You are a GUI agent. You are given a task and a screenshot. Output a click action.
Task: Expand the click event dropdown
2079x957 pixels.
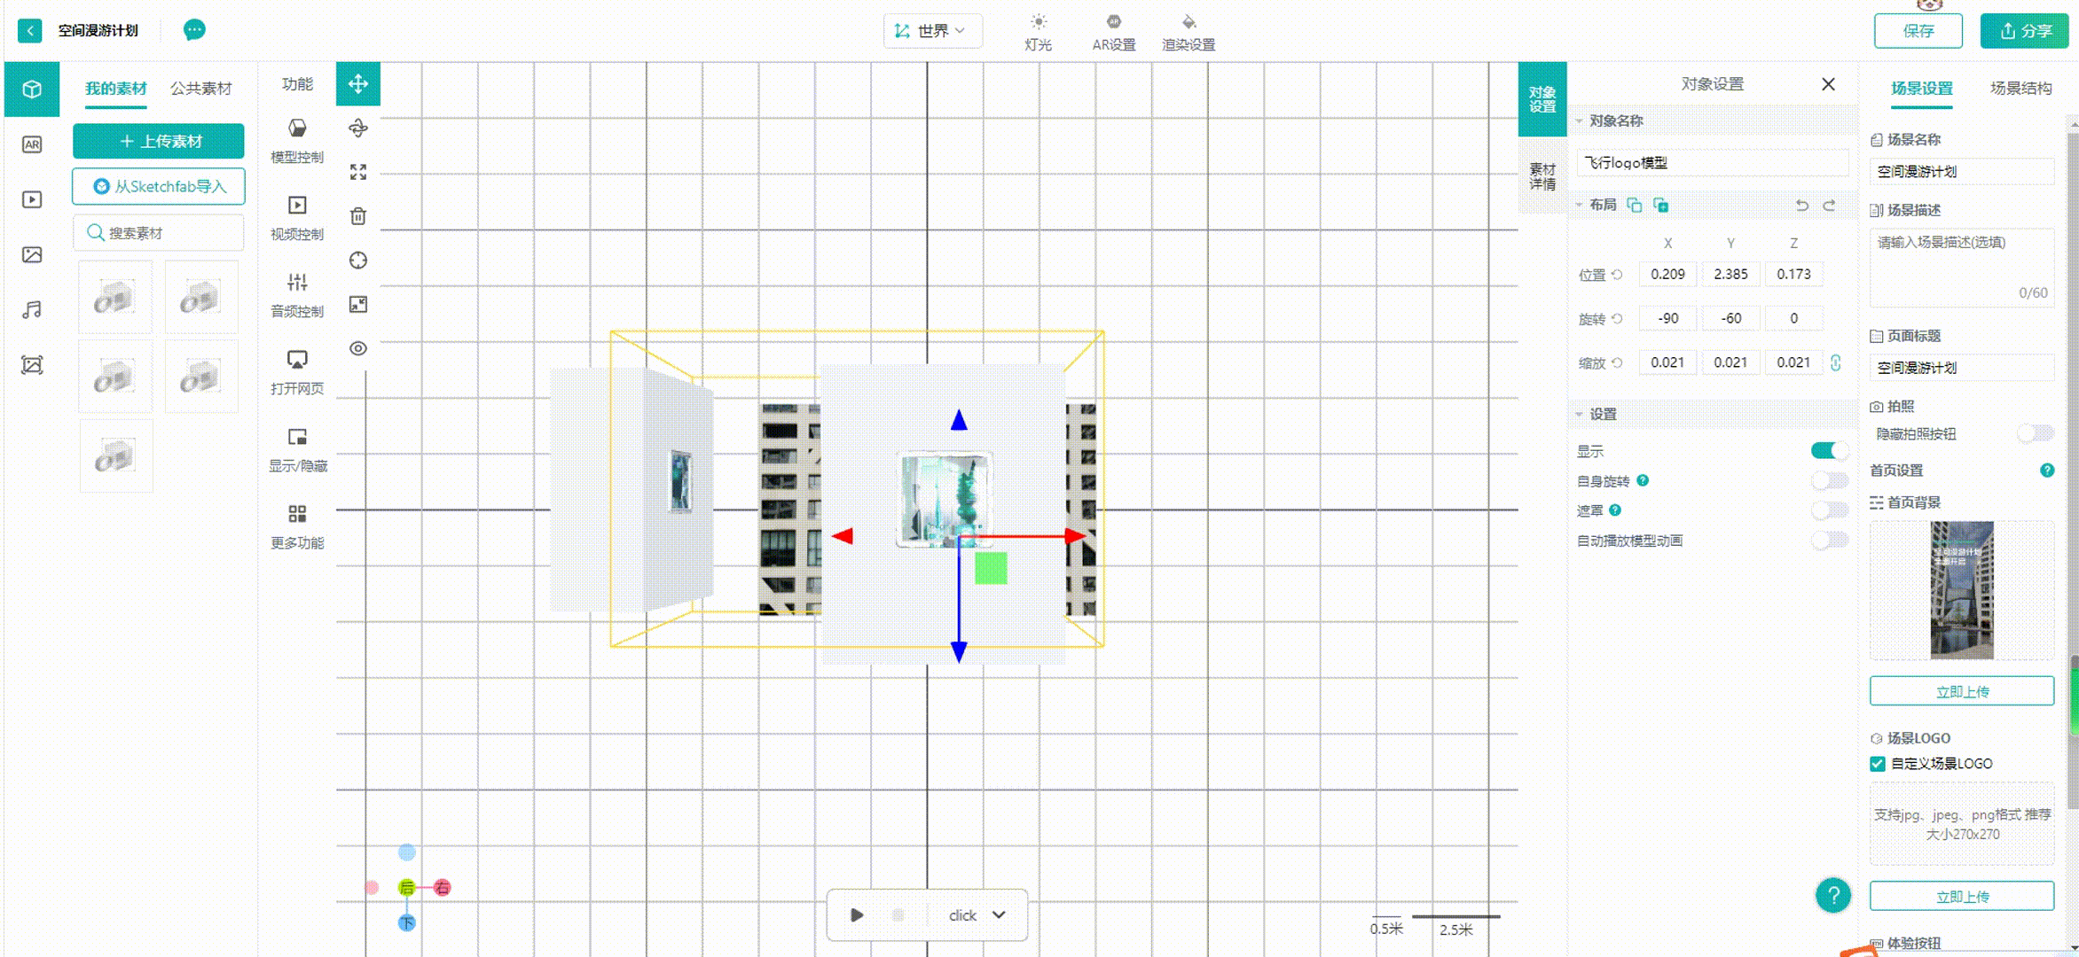999,915
